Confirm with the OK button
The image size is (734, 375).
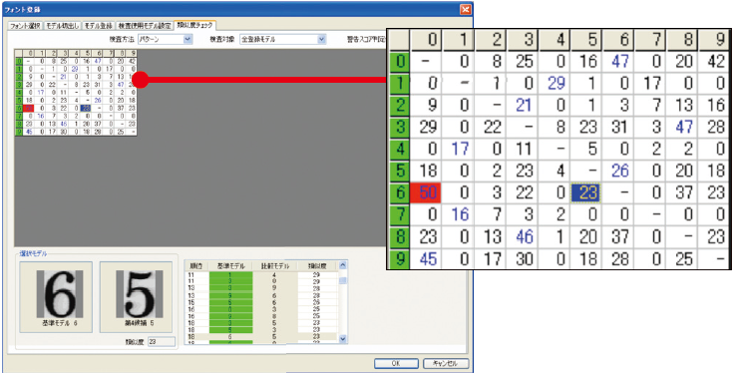396,363
